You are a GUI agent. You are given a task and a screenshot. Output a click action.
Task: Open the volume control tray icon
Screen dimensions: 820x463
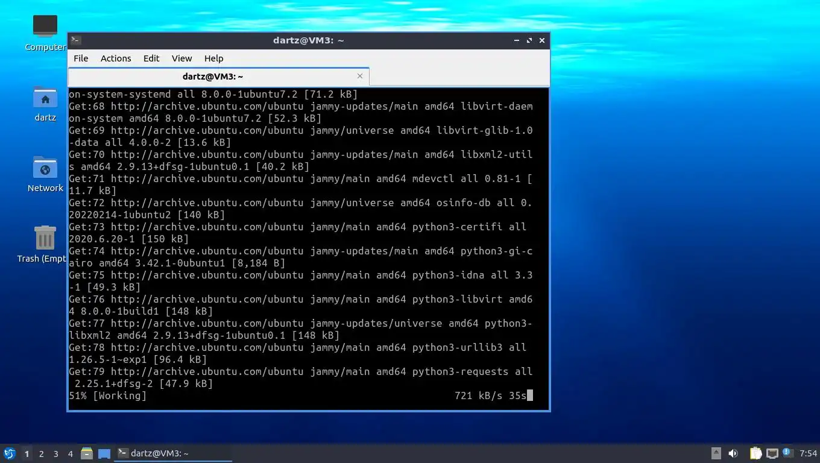pyautogui.click(x=733, y=453)
